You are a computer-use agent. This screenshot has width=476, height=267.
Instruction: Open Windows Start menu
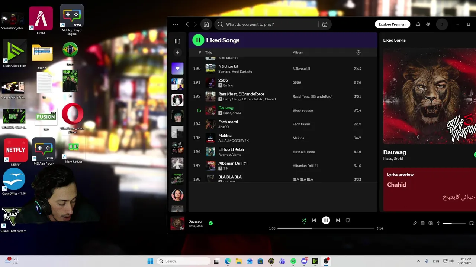pos(150,261)
